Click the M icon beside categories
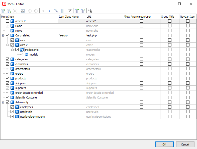The image size is (197, 149). (x=12, y=59)
